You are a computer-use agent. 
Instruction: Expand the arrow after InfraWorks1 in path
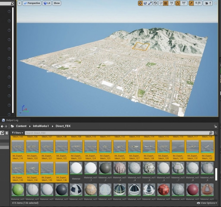[52, 126]
